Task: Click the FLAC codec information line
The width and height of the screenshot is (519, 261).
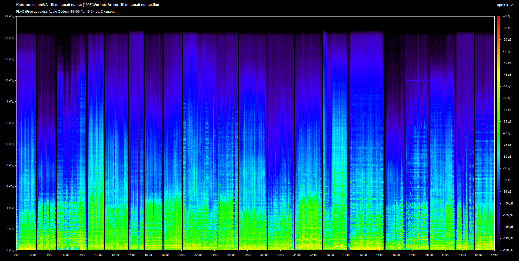Action: click(x=65, y=12)
